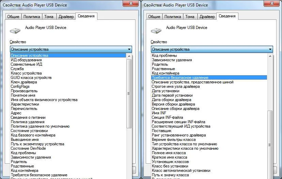Viewport: 282px width, 179px height.
Task: Pick Версия сборки драйвера
Action: point(209,104)
